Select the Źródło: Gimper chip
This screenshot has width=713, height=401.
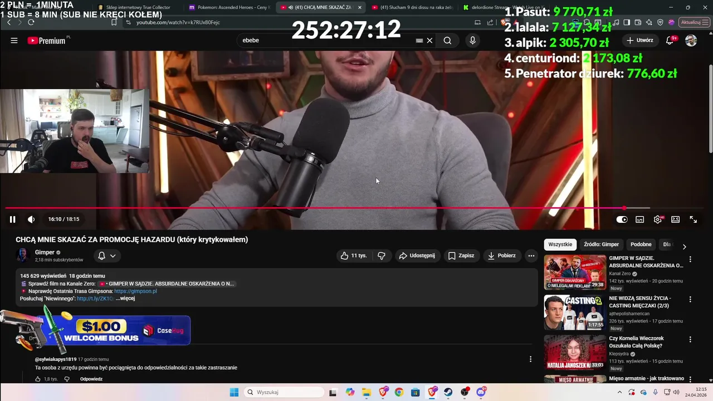coord(601,244)
